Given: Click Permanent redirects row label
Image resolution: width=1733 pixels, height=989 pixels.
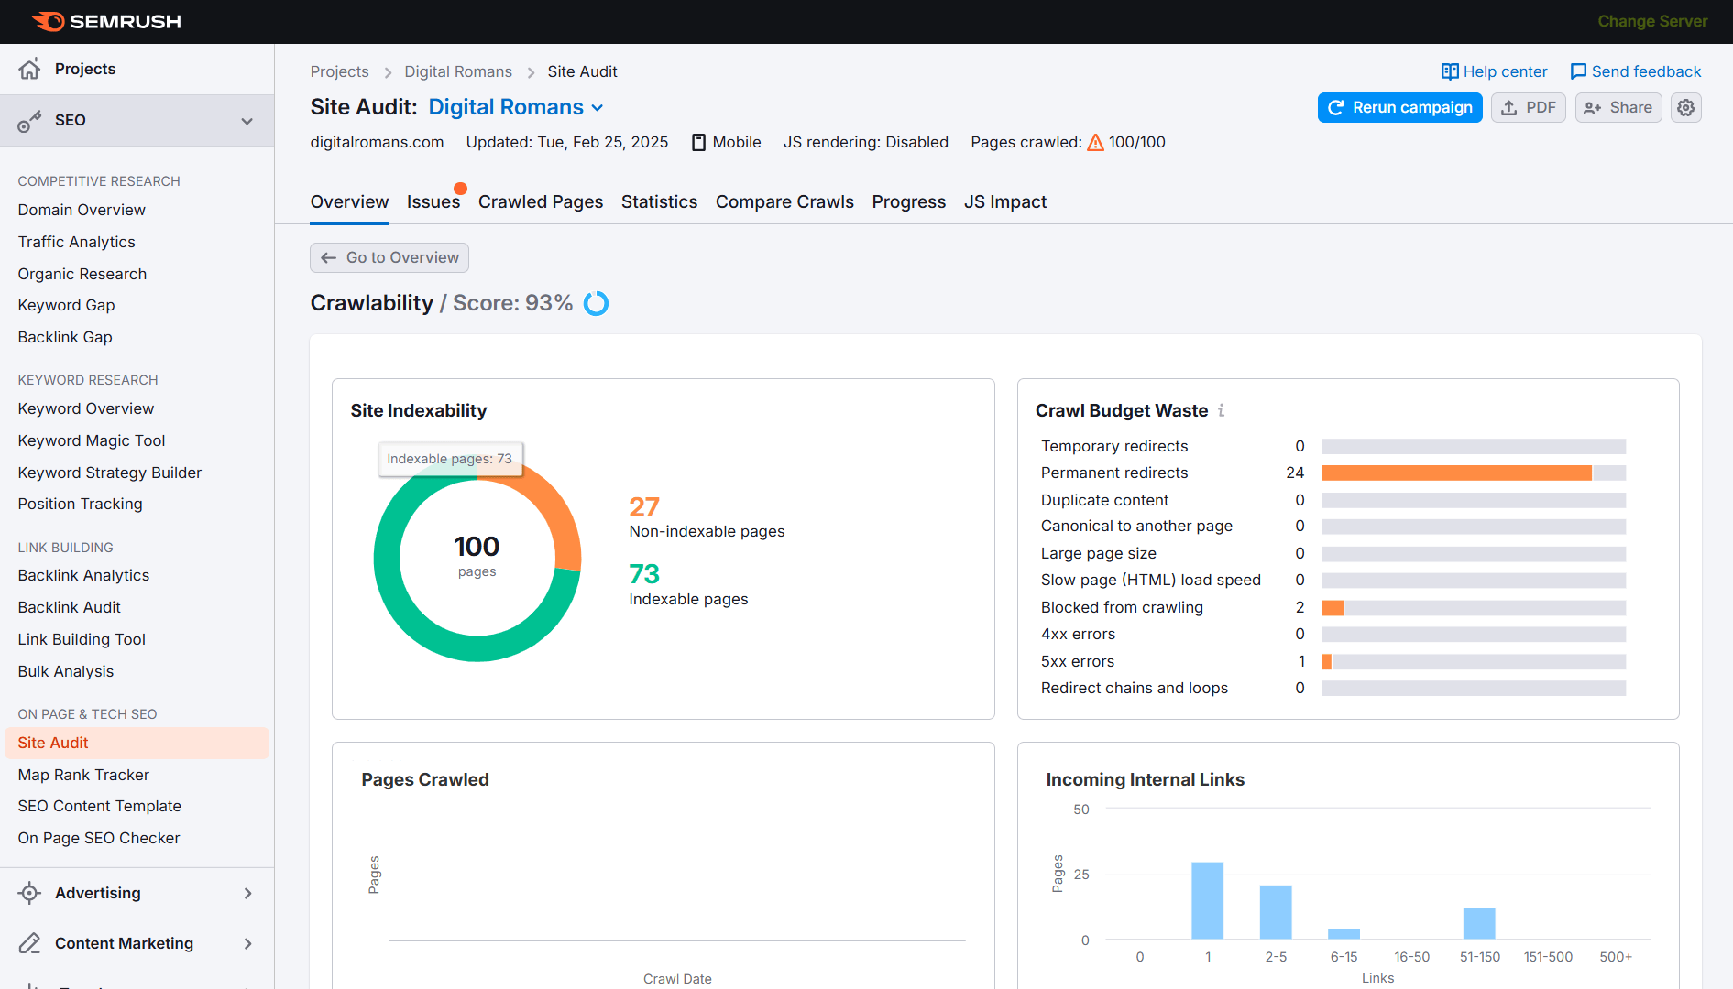Looking at the screenshot, I should (1114, 473).
